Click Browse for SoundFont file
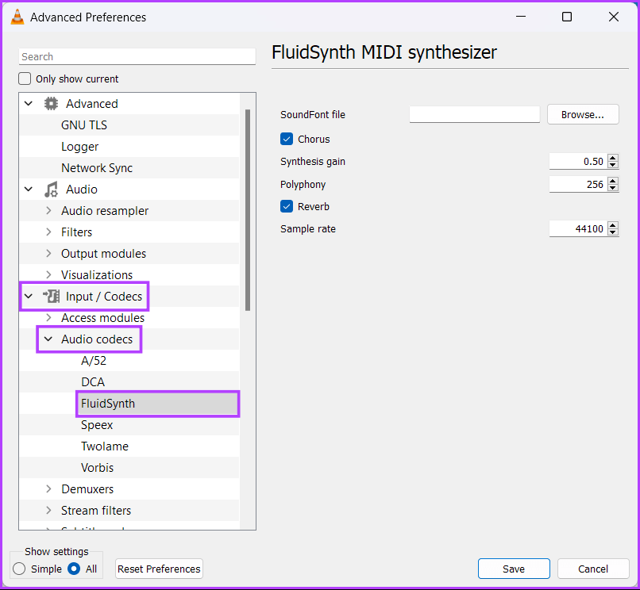The image size is (640, 590). tap(583, 114)
